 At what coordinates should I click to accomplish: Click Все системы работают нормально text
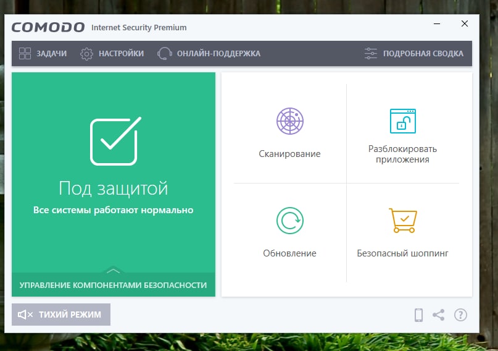pyautogui.click(x=114, y=210)
